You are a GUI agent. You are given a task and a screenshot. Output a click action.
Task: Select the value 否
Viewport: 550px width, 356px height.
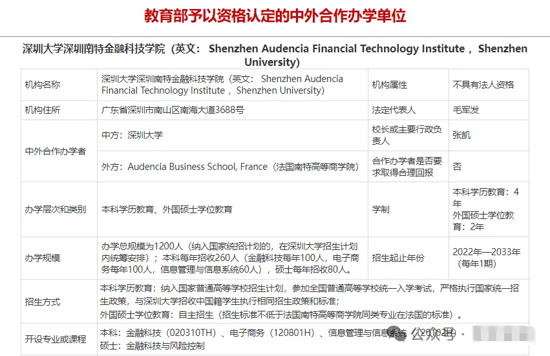[457, 167]
